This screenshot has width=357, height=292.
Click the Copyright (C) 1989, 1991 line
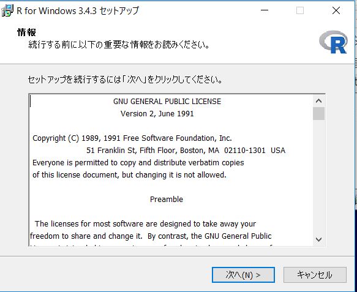click(132, 138)
